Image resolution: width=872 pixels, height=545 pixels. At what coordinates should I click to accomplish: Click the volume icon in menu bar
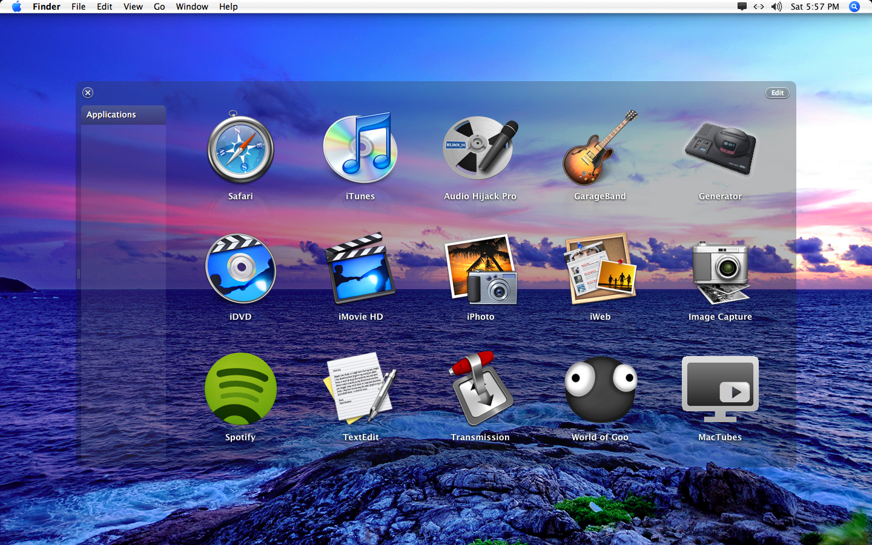(x=776, y=7)
